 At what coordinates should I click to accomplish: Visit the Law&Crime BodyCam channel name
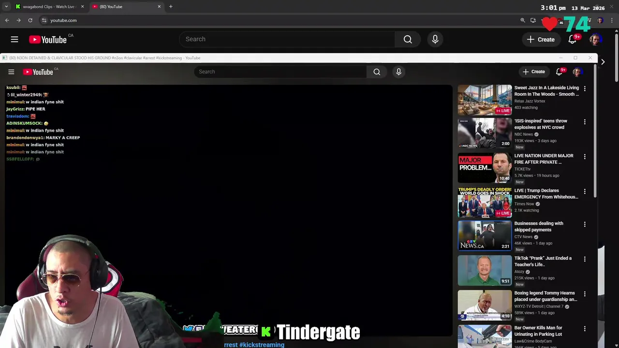pyautogui.click(x=533, y=341)
